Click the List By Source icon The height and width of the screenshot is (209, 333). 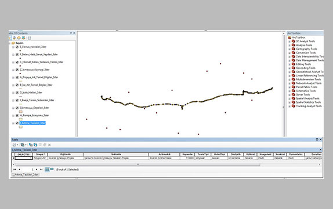15,38
